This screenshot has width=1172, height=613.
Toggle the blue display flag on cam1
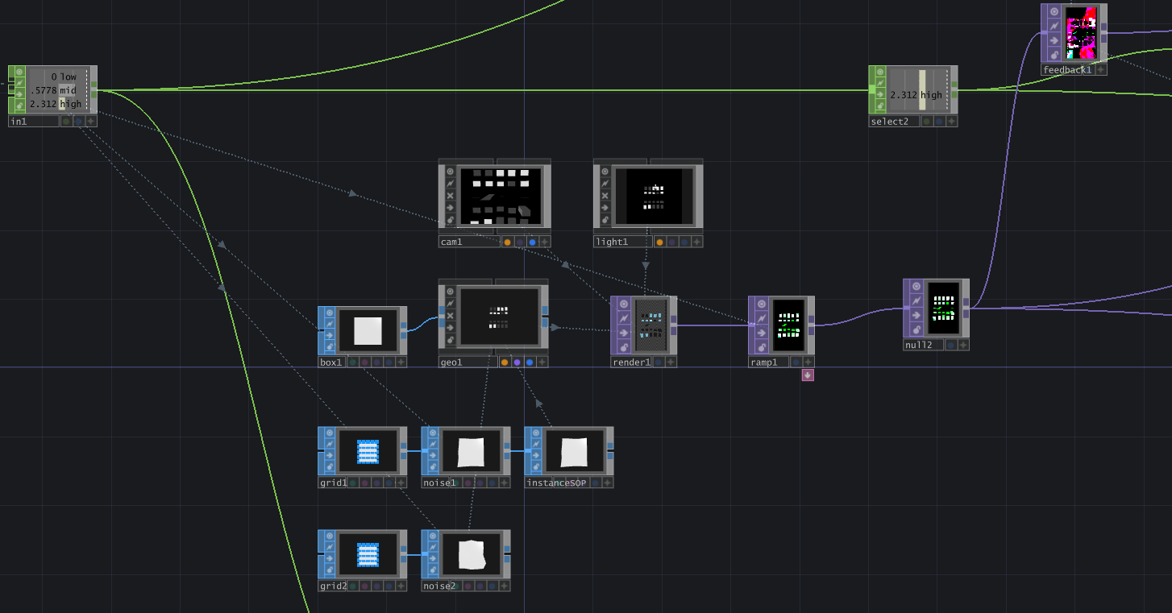click(x=532, y=242)
